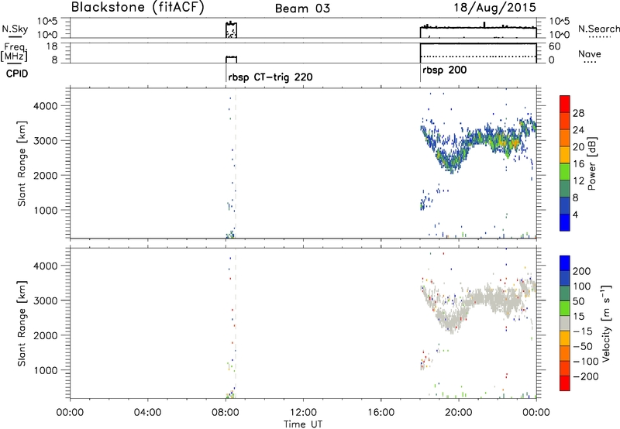This screenshot has width=620, height=429.
Task: Click the 'Time UT' axis title
Action: click(303, 424)
